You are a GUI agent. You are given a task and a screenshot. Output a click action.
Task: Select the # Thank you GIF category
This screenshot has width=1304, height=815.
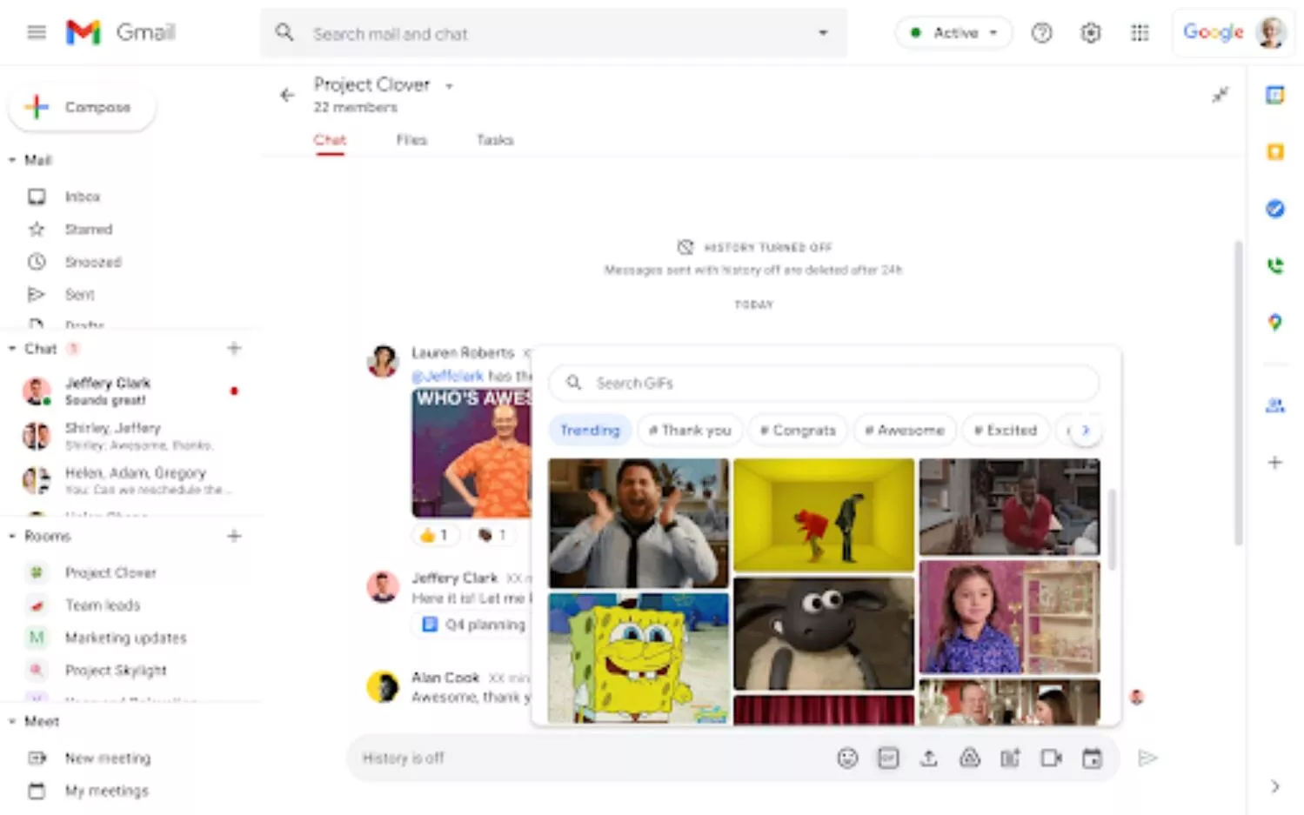click(x=690, y=431)
